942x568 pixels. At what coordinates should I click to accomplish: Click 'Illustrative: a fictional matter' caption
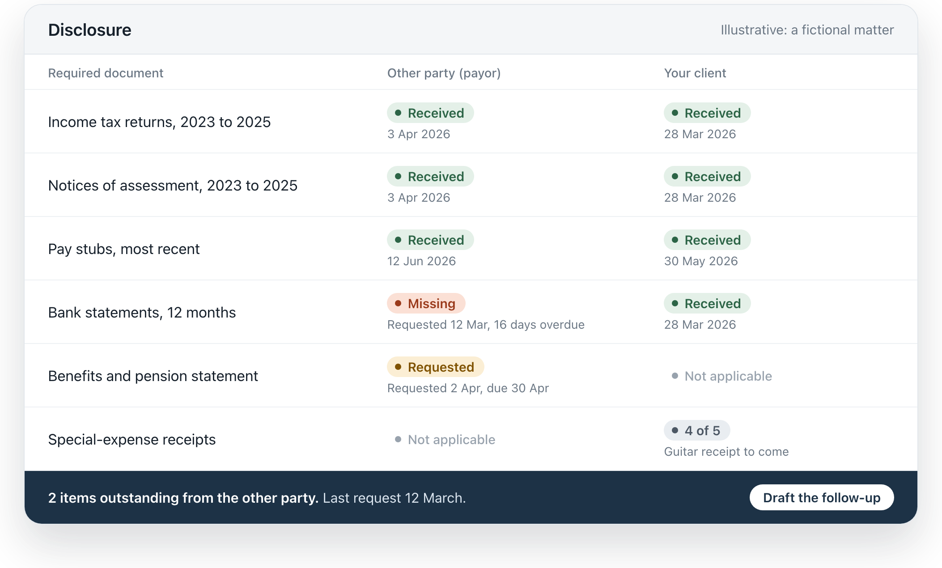pyautogui.click(x=807, y=30)
